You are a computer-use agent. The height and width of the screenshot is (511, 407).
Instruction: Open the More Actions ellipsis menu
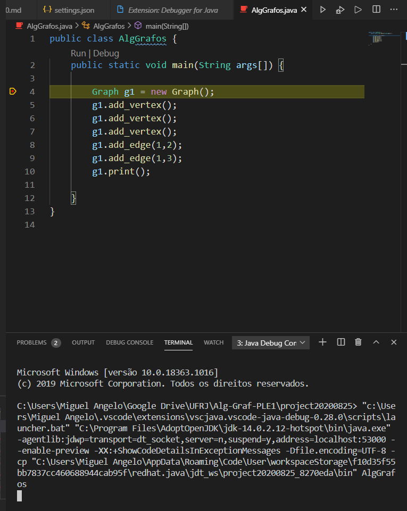pos(394,9)
